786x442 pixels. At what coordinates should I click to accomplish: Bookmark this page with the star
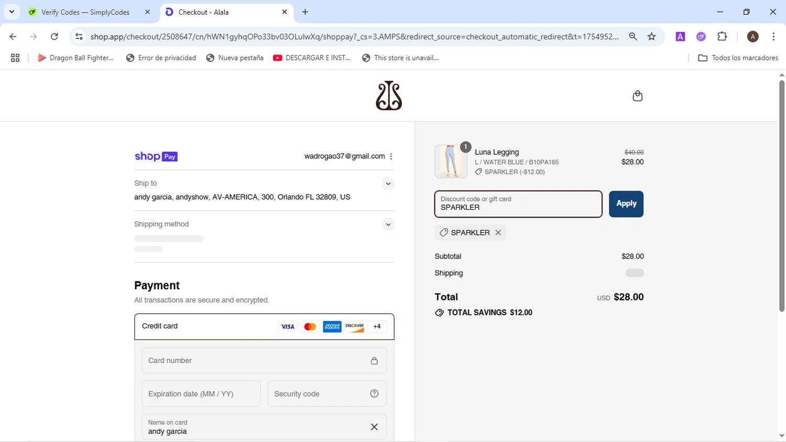click(652, 37)
